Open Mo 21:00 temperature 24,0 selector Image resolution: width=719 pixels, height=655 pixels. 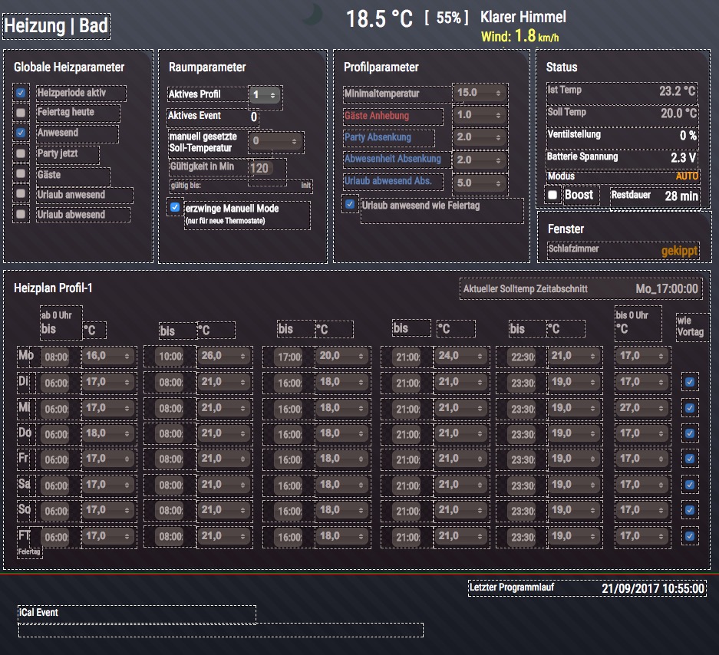pos(461,356)
